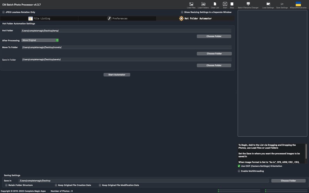Click the Start Automator button
This screenshot has width=309, height=193.
(x=117, y=74)
